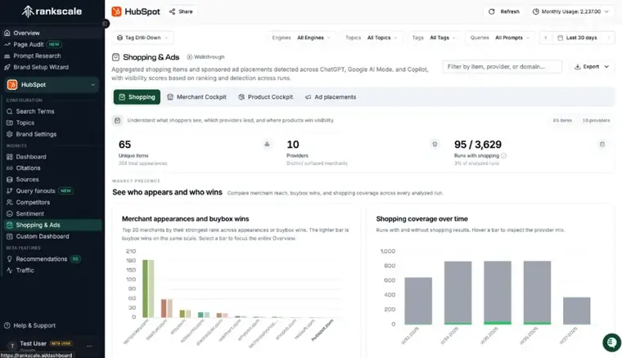This screenshot has height=358, width=622.
Task: Expand the HubSpot brand selector
Action: pyautogui.click(x=52, y=85)
